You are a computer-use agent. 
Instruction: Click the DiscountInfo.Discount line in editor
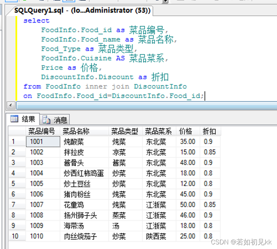point(105,77)
